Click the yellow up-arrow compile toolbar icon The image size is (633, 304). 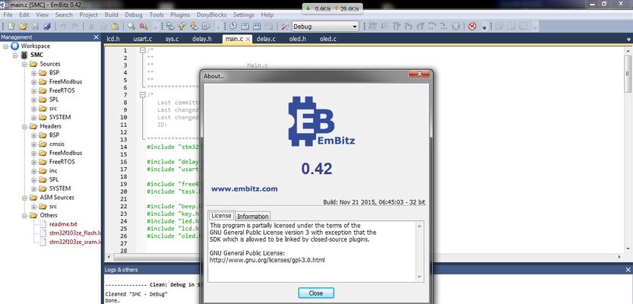point(182,27)
